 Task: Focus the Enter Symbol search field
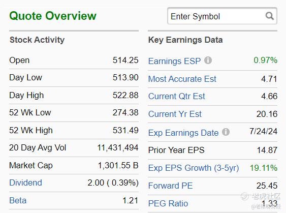222,16
